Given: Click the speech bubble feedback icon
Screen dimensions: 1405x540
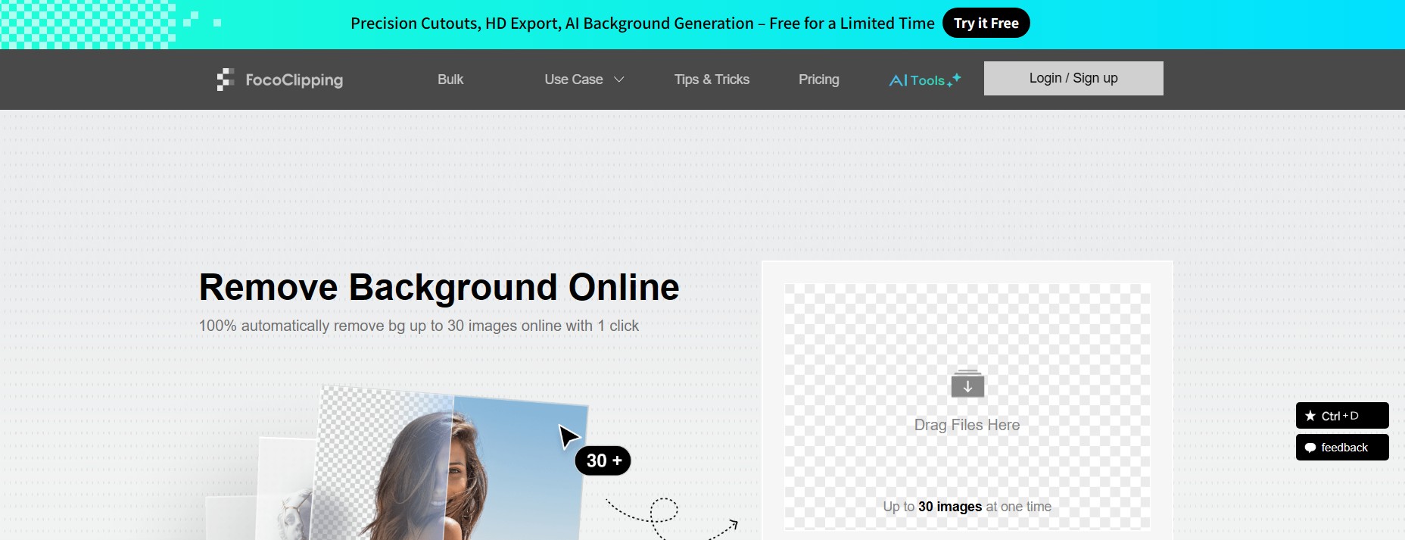Looking at the screenshot, I should (x=1310, y=448).
